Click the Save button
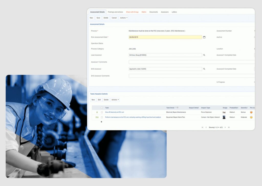Viewport: 262px width, 186px height. (x=98, y=18)
